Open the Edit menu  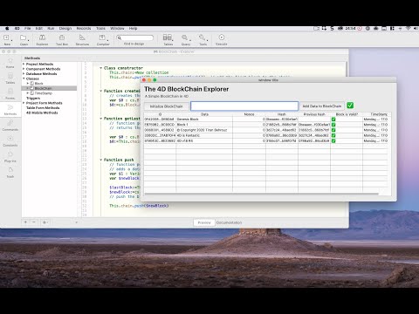click(x=39, y=29)
